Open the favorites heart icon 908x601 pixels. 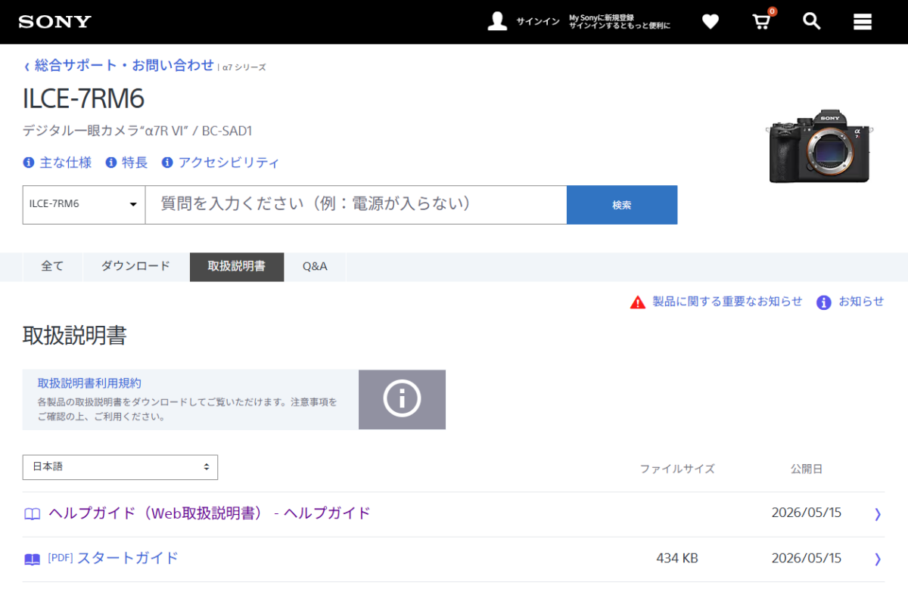710,22
